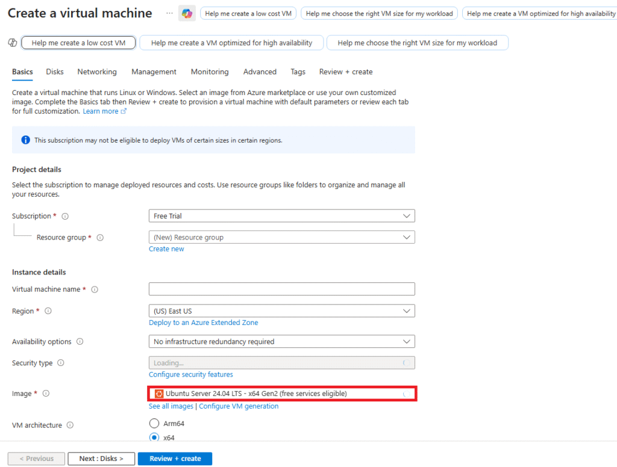Viewport: 617px width, 467px height.
Task: Click the info icon beside Virtual machine name
Action: tap(95, 289)
